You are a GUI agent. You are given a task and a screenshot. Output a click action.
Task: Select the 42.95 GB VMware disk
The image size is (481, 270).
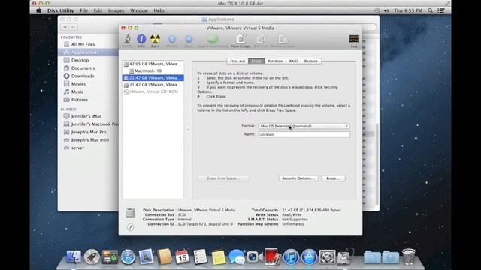click(x=153, y=64)
